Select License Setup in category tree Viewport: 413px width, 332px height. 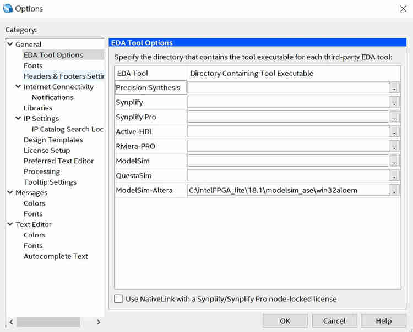[x=47, y=150]
